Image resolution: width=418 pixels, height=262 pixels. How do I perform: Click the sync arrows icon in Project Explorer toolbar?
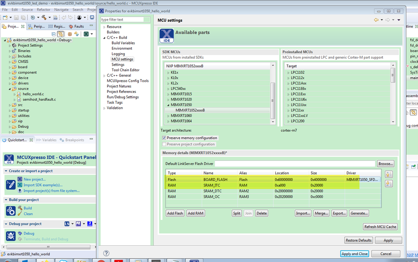coord(77,34)
